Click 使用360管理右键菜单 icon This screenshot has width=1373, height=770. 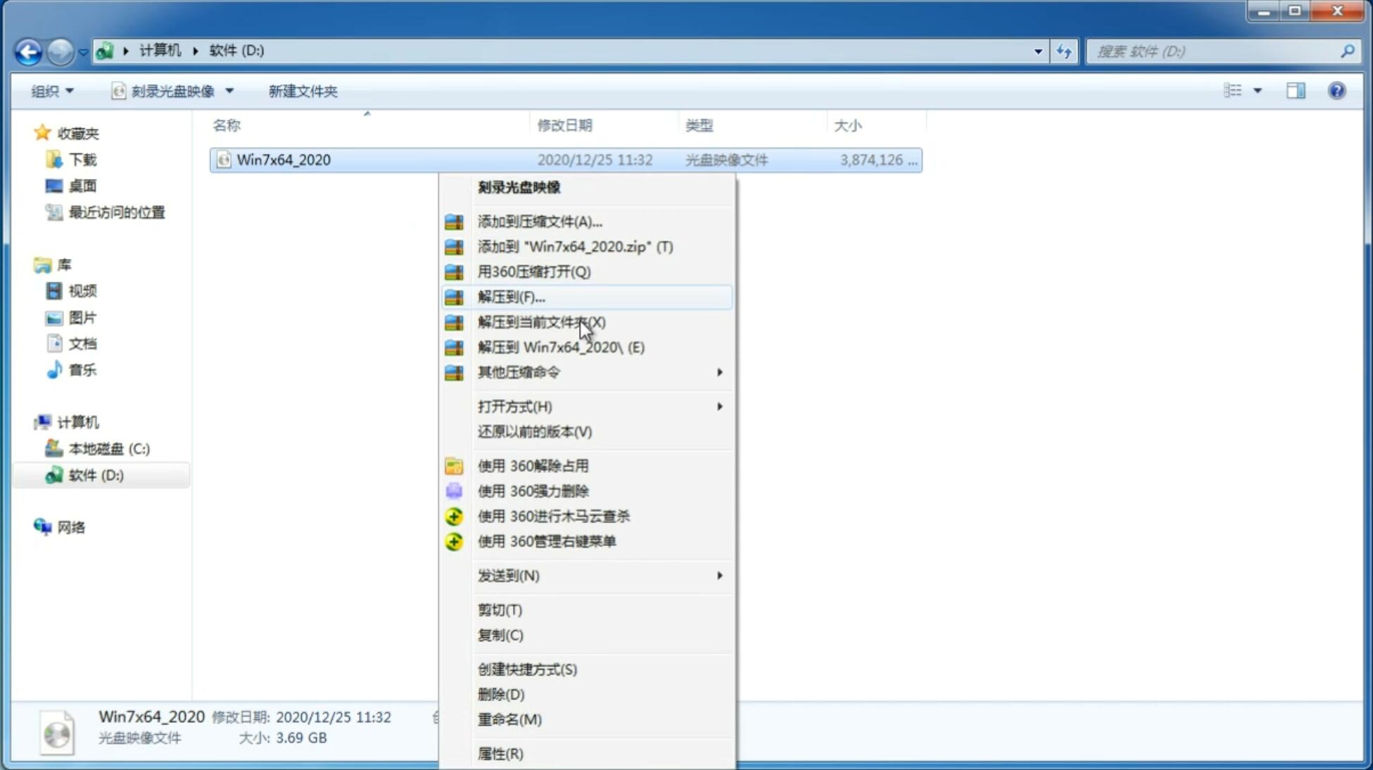point(454,541)
